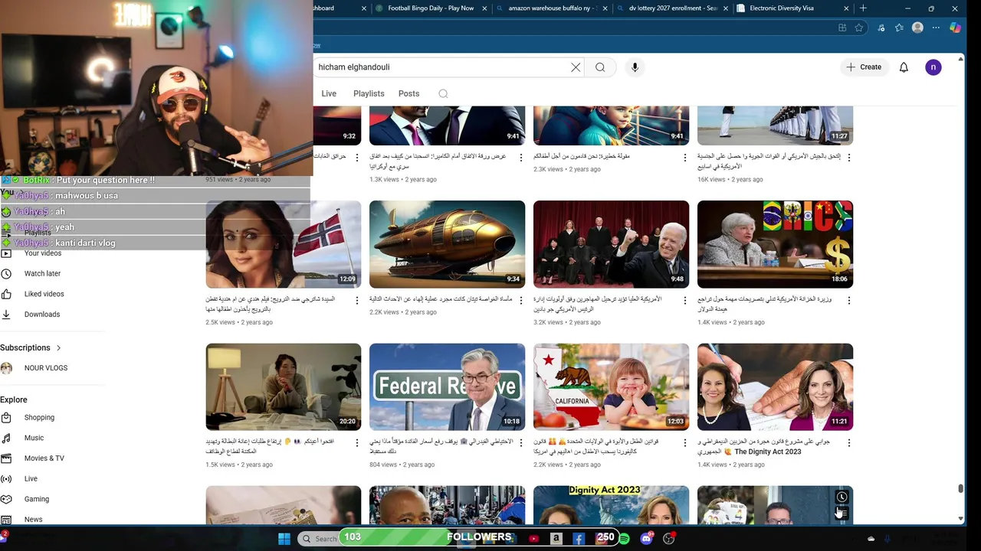Open the three-dot menu of The Dignity Act 2023 video
Image resolution: width=981 pixels, height=551 pixels.
tap(848, 443)
